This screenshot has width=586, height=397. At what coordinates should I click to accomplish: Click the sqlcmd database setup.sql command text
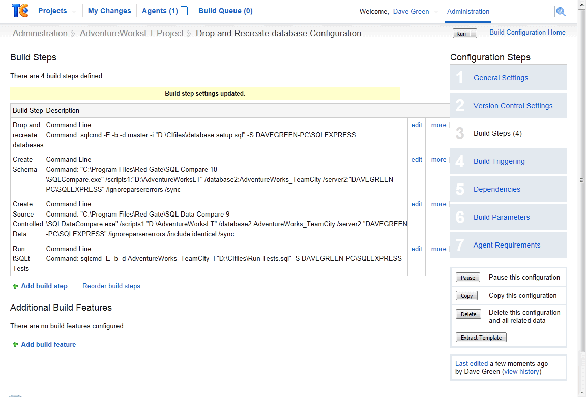(x=201, y=135)
